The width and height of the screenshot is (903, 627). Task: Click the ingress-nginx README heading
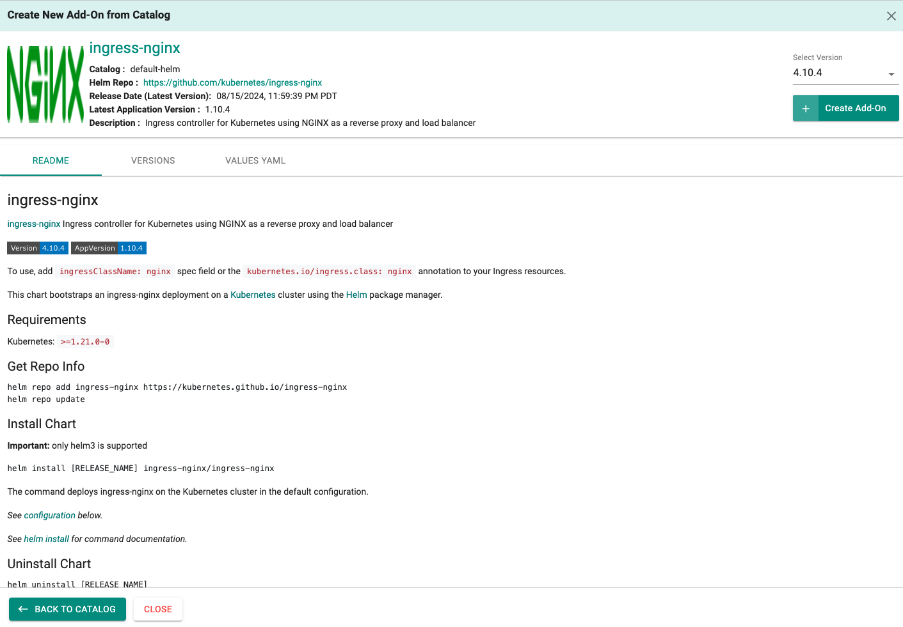[x=53, y=200]
